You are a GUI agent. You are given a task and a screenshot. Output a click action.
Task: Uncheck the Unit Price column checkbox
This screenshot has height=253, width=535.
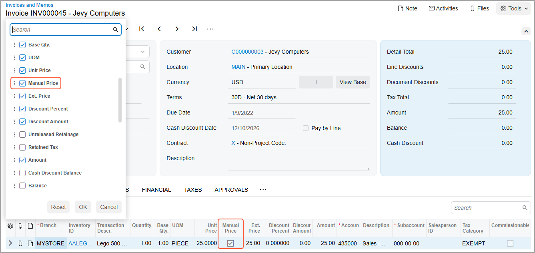tap(22, 70)
